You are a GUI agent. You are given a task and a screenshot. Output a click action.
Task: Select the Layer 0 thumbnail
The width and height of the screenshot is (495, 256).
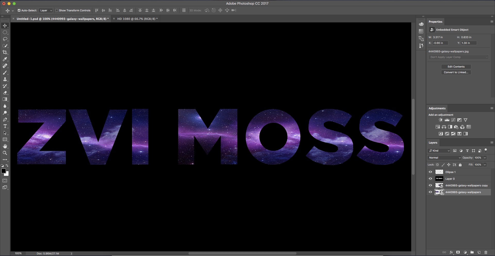pyautogui.click(x=439, y=179)
